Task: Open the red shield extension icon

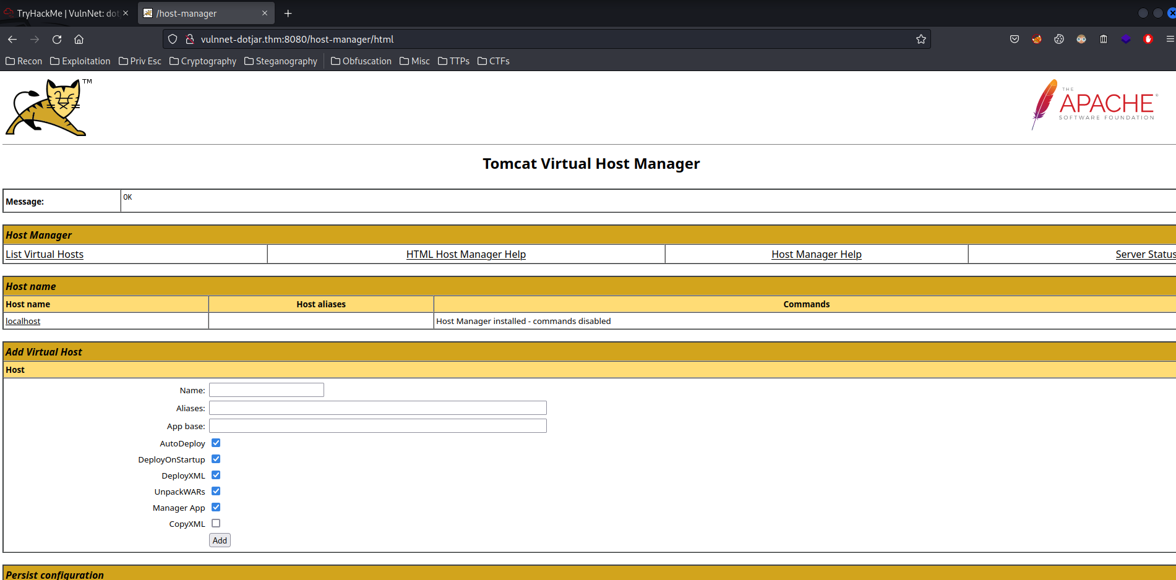Action: pyautogui.click(x=1148, y=40)
